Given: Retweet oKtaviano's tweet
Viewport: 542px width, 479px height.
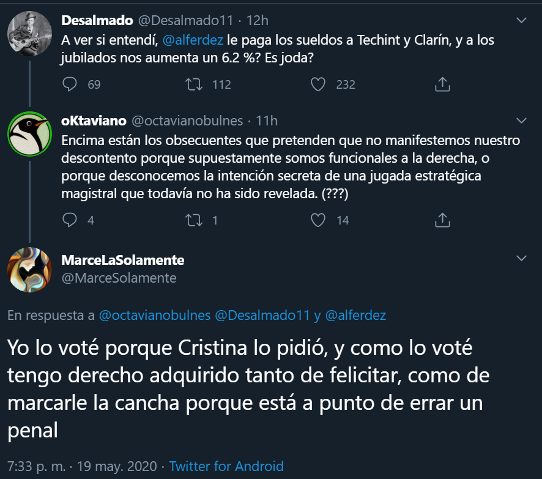Looking at the screenshot, I should [x=193, y=220].
